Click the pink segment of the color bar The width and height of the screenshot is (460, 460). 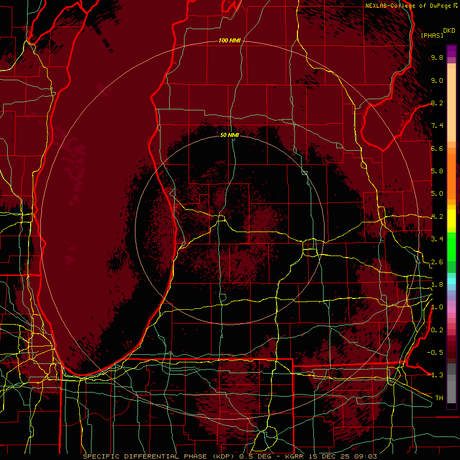(451, 310)
